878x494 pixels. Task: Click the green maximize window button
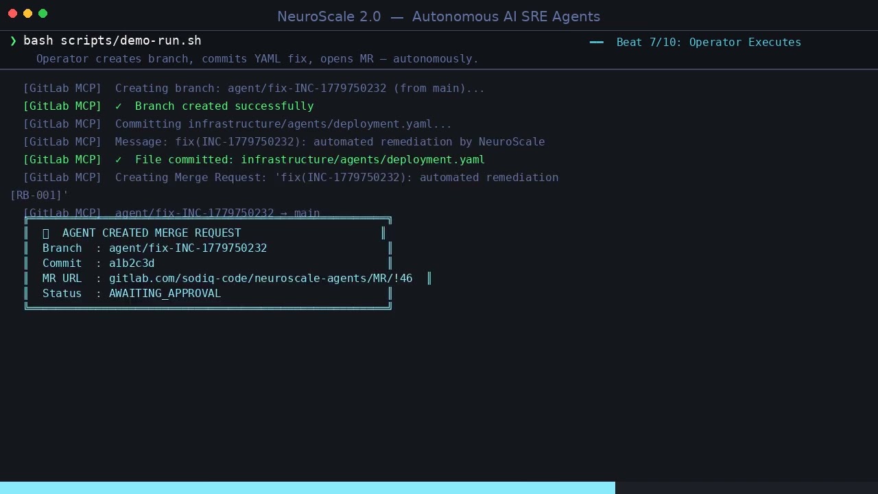point(43,14)
